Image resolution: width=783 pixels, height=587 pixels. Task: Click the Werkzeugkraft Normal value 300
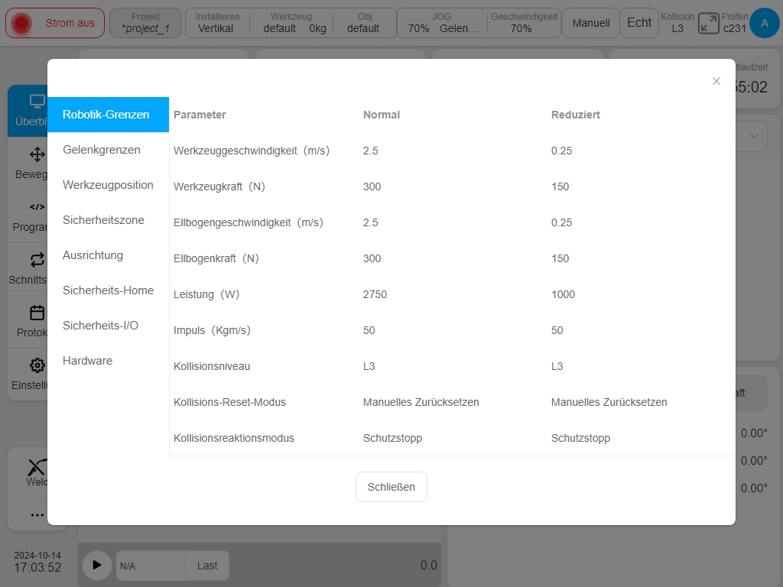pos(372,186)
